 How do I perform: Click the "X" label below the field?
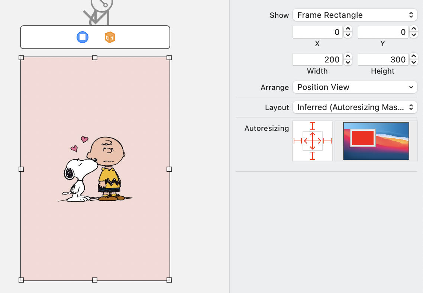(317, 44)
